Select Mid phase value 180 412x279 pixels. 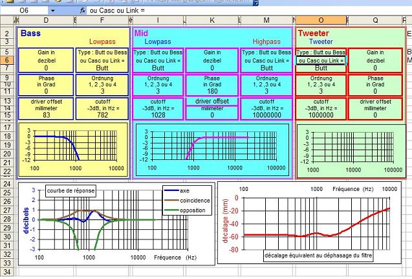212,91
